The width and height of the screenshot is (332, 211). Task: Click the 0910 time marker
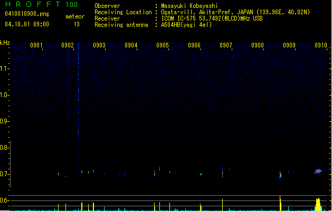[321, 45]
